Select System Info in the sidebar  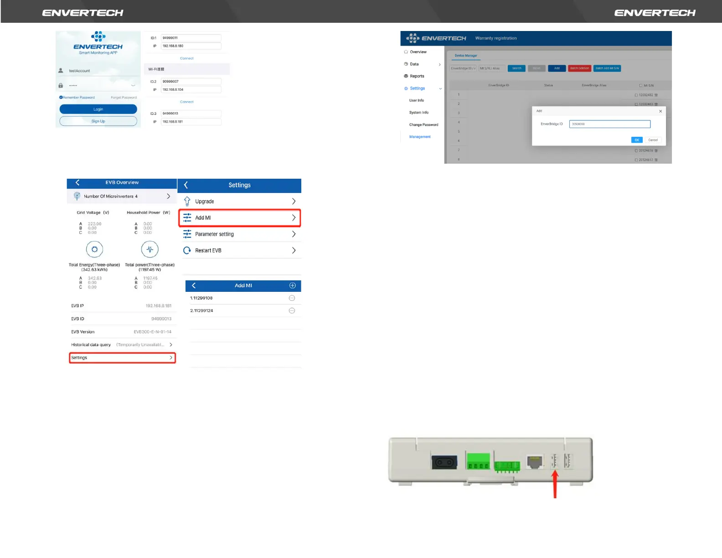(x=419, y=113)
